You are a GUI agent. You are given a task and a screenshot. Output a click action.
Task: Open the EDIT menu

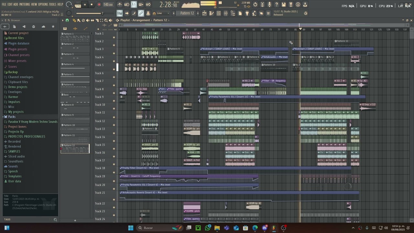[x=10, y=5]
